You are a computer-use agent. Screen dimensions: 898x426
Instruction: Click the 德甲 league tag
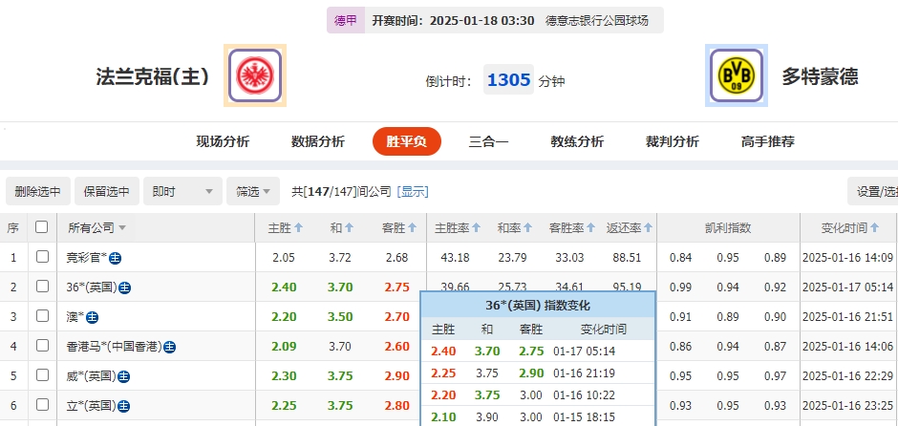(x=346, y=20)
